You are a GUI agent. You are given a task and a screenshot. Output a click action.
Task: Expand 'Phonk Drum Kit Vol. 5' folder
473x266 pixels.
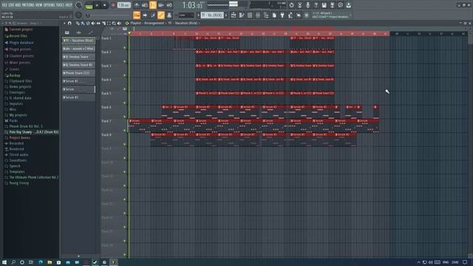pyautogui.click(x=26, y=126)
